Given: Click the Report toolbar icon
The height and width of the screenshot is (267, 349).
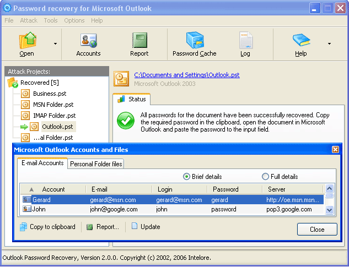Looking at the screenshot, I should pyautogui.click(x=139, y=40).
